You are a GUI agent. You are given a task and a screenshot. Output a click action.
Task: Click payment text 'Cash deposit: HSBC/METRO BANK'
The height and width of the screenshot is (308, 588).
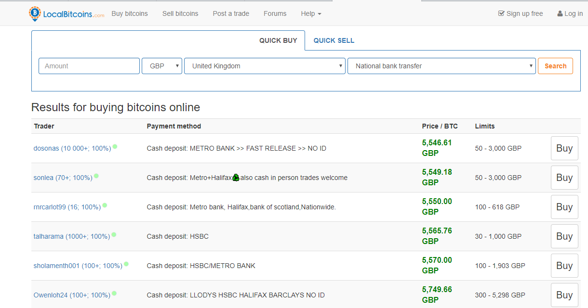[x=201, y=266]
